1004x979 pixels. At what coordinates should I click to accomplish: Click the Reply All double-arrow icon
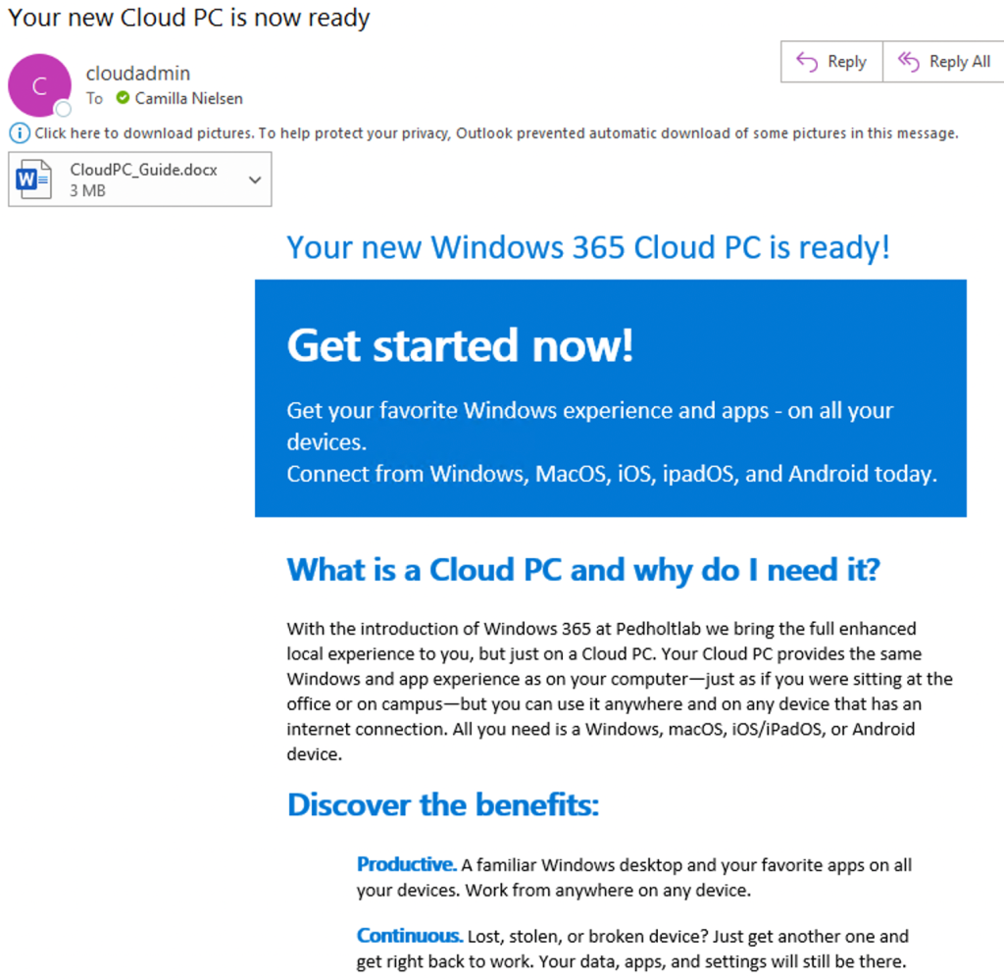coord(908,62)
